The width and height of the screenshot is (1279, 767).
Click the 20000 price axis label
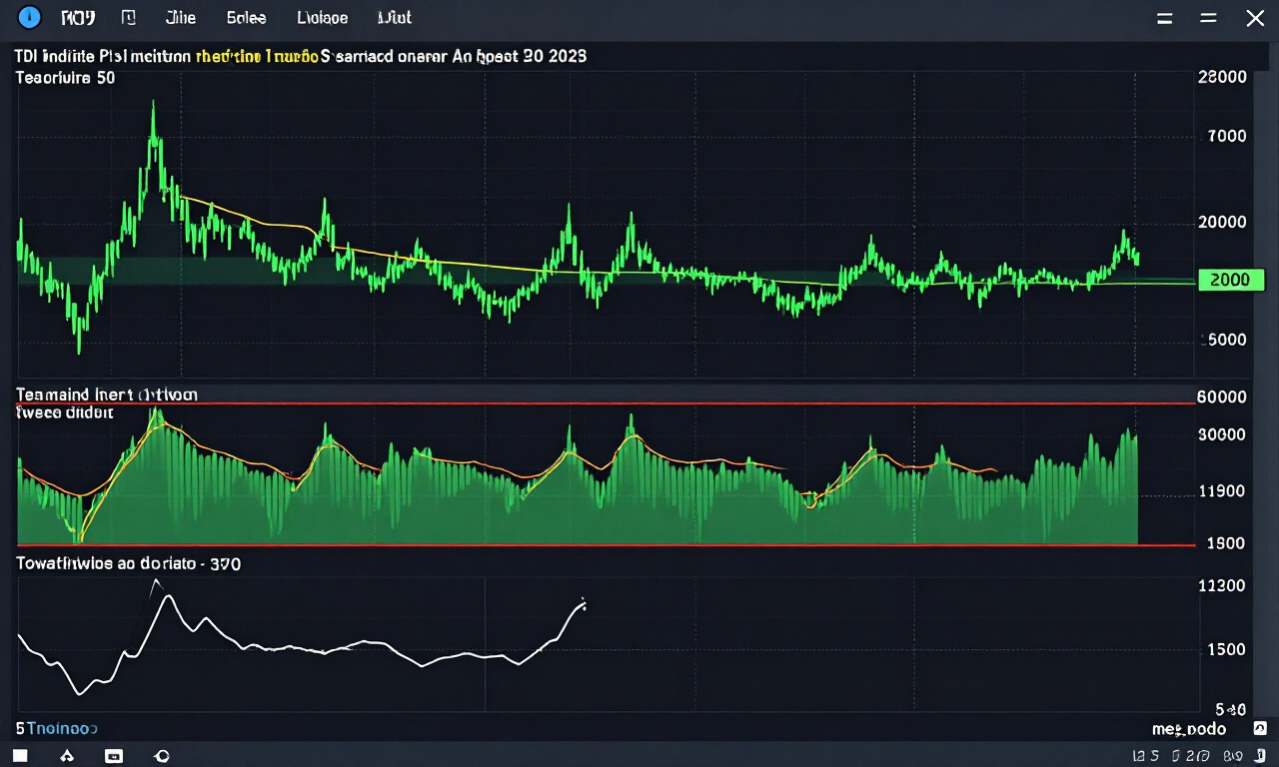pyautogui.click(x=1222, y=223)
